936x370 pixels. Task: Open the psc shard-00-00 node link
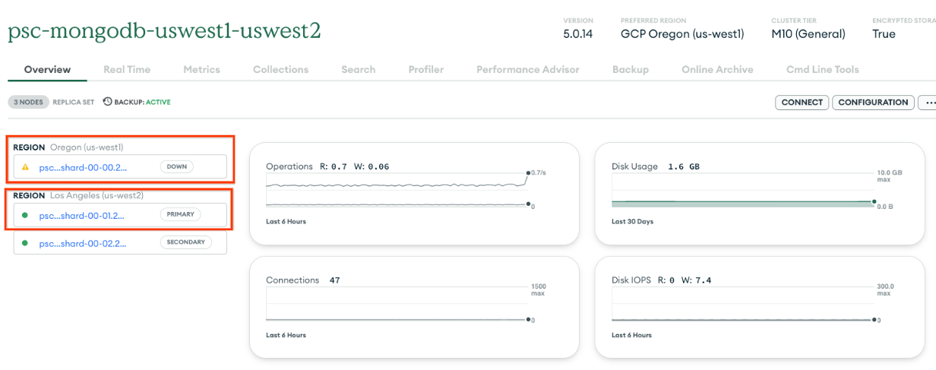tap(83, 167)
